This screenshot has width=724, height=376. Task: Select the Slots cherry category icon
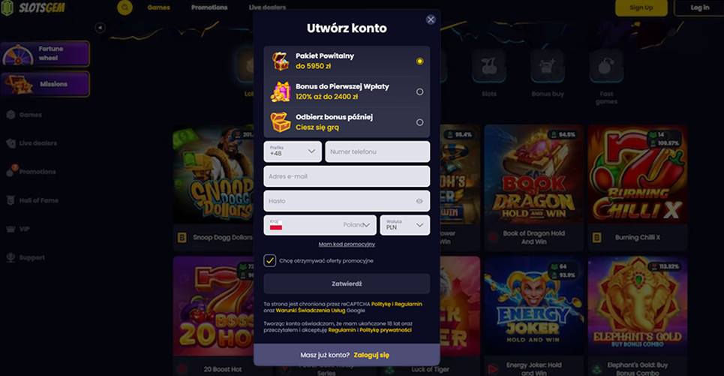tap(489, 67)
